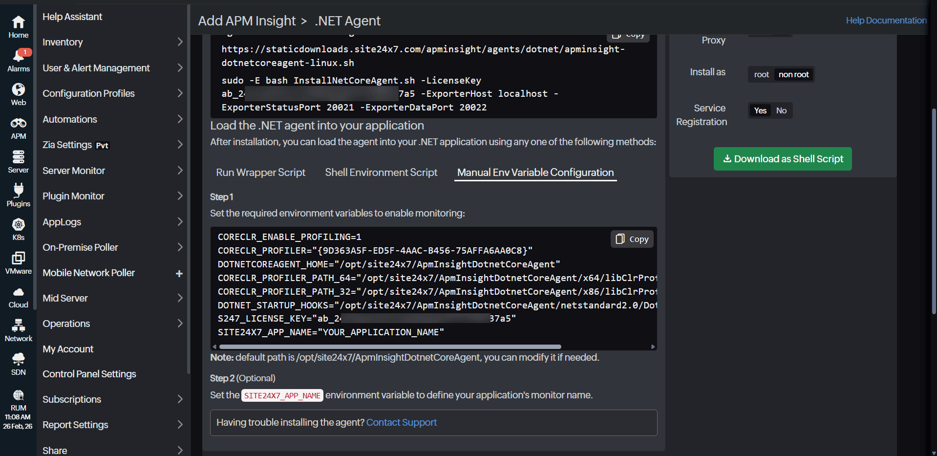
Task: Copy the environment variables code block
Action: 632,239
